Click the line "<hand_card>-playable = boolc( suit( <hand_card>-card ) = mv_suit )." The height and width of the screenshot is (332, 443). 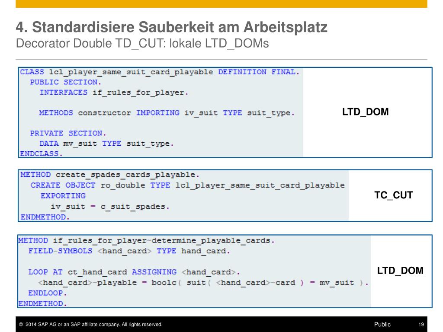coord(203,283)
